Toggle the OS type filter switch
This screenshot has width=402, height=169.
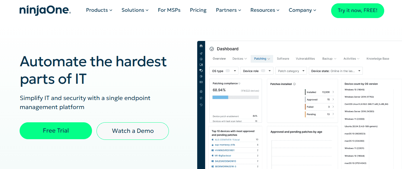(x=228, y=71)
